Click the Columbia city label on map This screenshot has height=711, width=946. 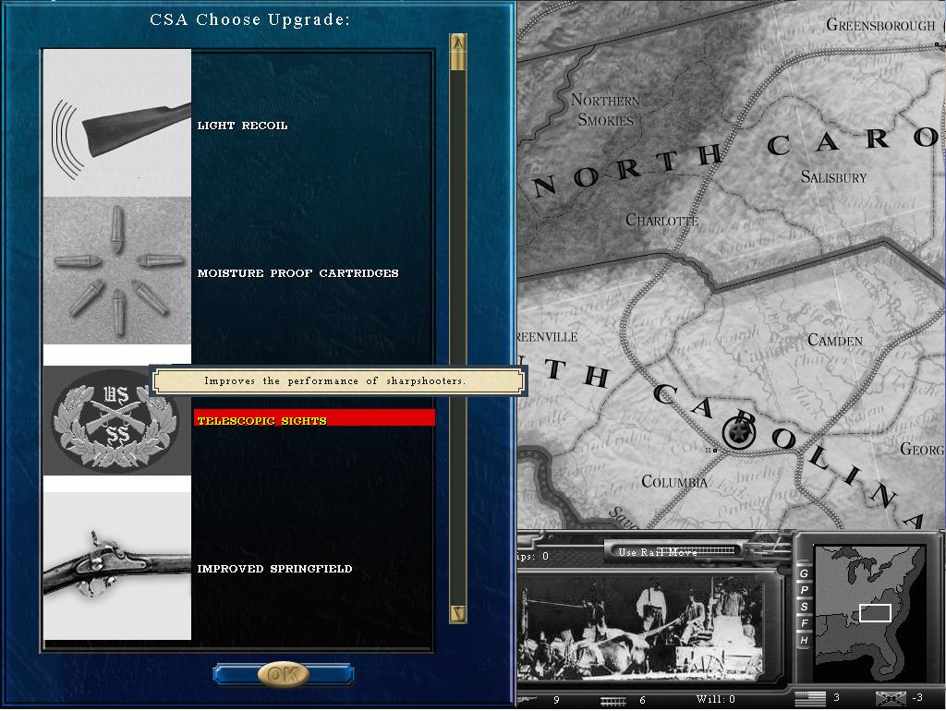pos(673,482)
